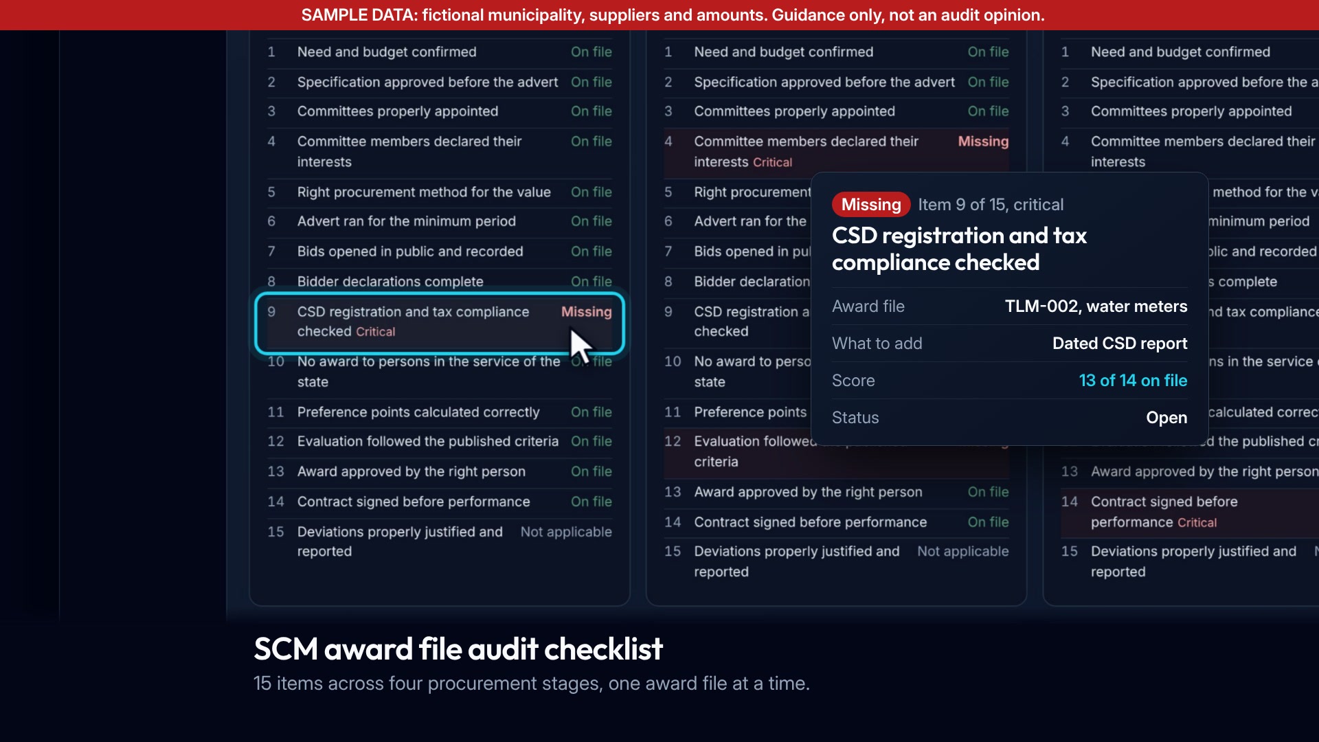The height and width of the screenshot is (742, 1319).
Task: Click the 'Item 9 of 15, critical' text
Action: point(991,205)
